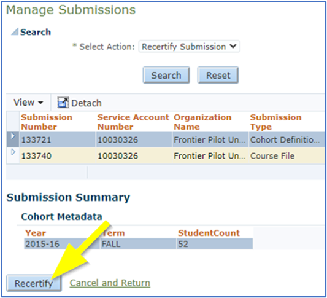Click the Year column header in Cohort Metadata

point(36,233)
